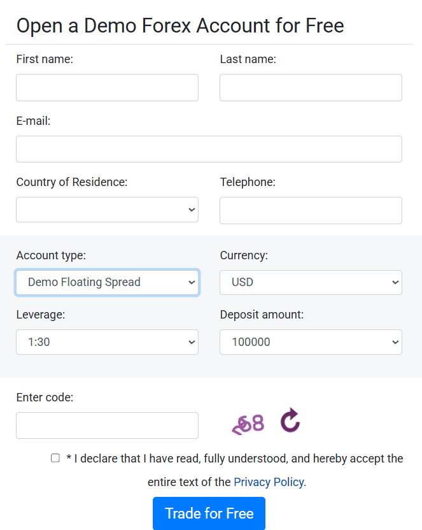Image resolution: width=422 pixels, height=530 pixels.
Task: Click the E-mail input field
Action: tap(209, 148)
